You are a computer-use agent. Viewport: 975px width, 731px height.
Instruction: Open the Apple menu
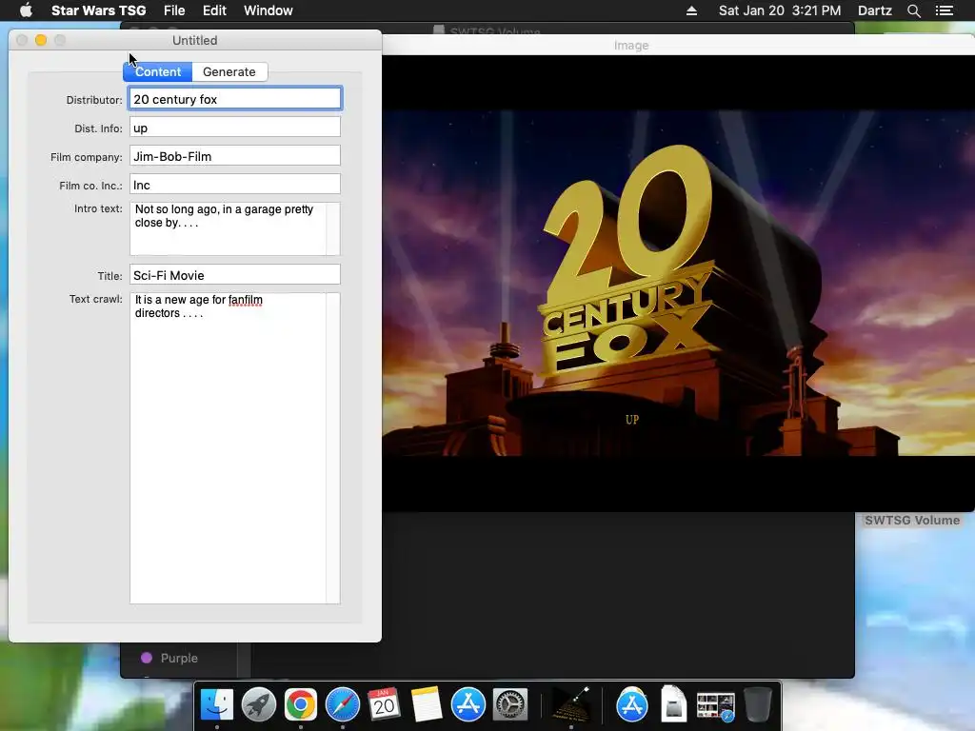(x=26, y=10)
